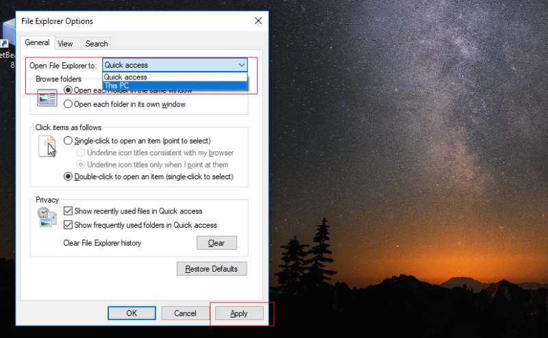Clear File Explorer history with Clear button
The image size is (548, 338).
[216, 243]
